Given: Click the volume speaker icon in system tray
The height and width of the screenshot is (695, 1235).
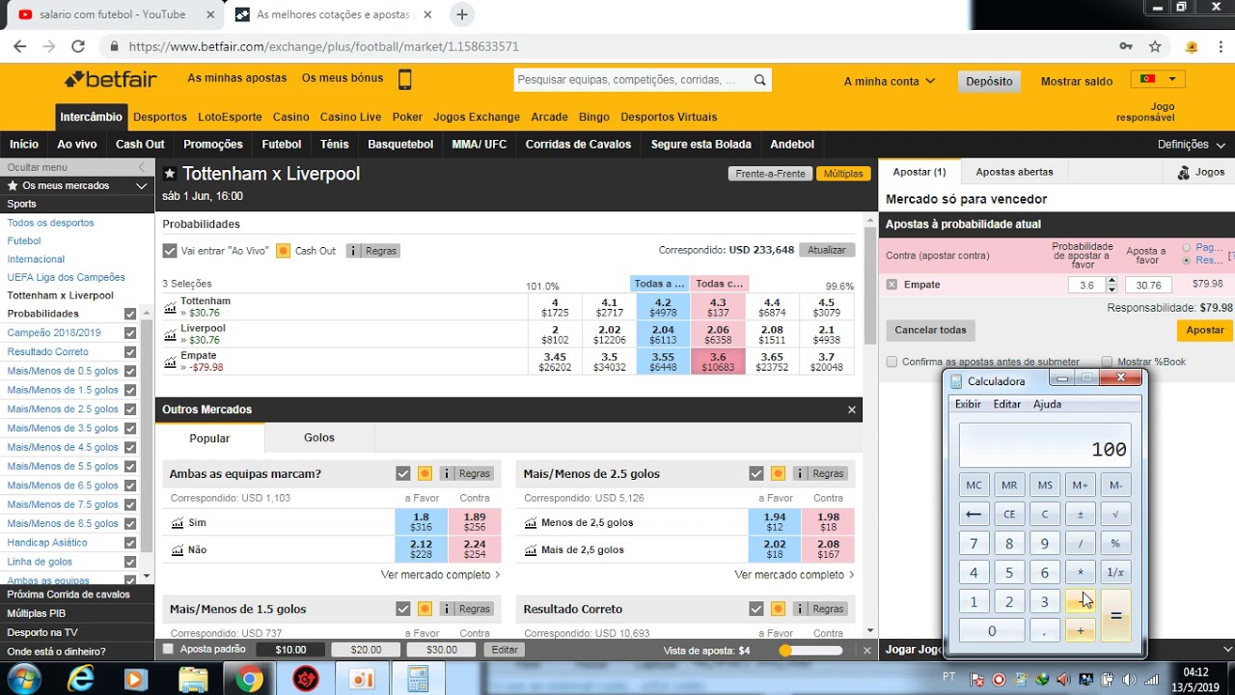Looking at the screenshot, I should coord(1128,679).
